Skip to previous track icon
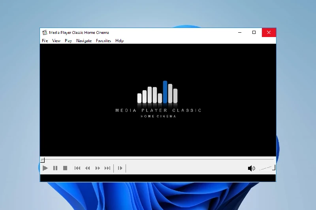 coord(77,168)
